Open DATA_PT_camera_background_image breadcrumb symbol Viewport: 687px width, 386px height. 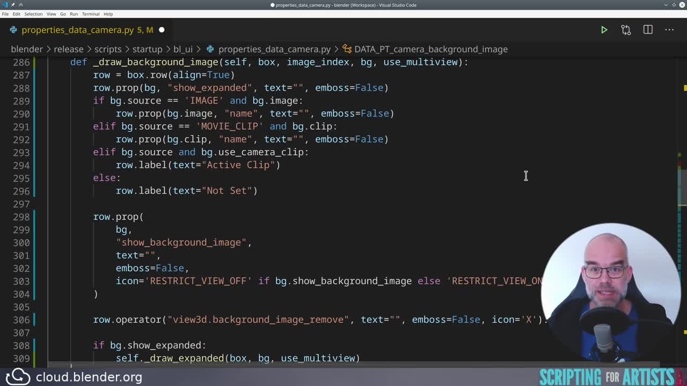click(x=431, y=49)
